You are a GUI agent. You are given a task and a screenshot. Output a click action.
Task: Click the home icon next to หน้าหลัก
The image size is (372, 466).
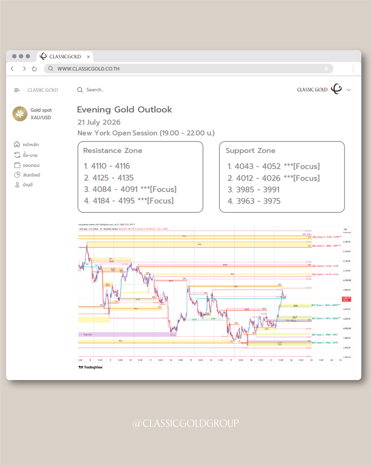(17, 144)
